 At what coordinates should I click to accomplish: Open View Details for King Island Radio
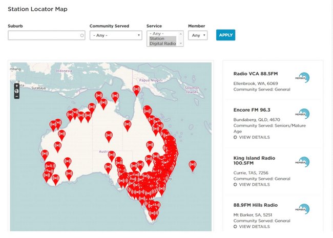pyautogui.click(x=254, y=184)
